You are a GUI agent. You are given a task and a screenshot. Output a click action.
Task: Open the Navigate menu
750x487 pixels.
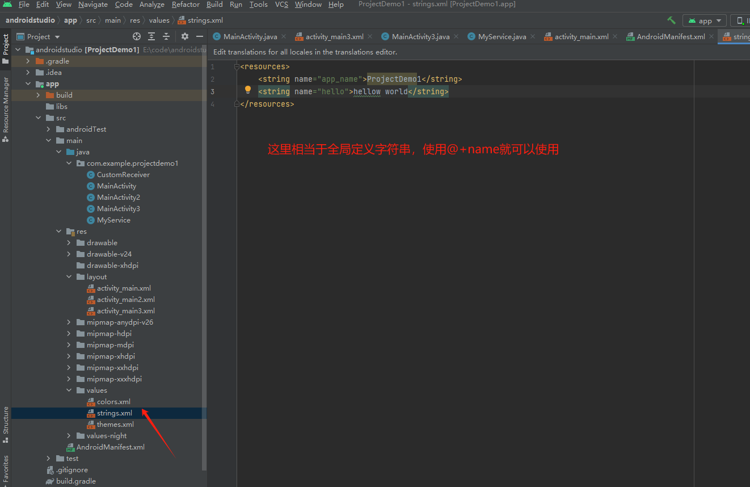pyautogui.click(x=92, y=5)
